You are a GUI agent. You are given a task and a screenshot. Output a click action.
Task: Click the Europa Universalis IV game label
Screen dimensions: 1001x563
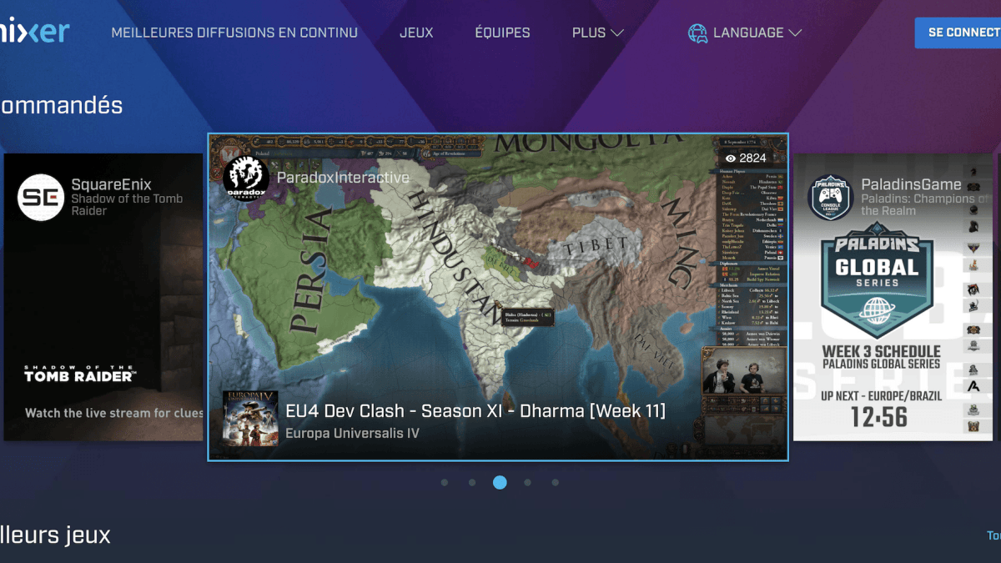click(352, 434)
